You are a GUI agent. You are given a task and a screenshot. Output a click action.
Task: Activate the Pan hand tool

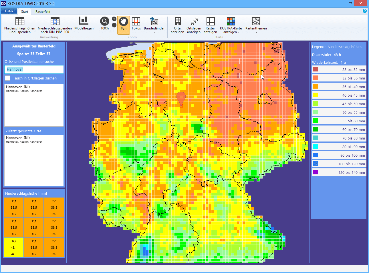124,25
